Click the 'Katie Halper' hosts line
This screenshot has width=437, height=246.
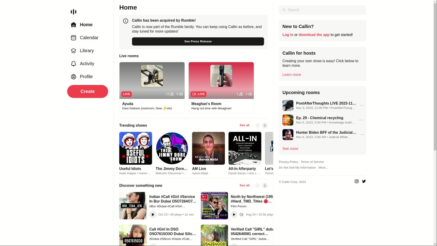135,174
